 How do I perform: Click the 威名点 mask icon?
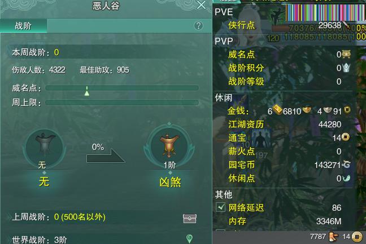pos(346,54)
